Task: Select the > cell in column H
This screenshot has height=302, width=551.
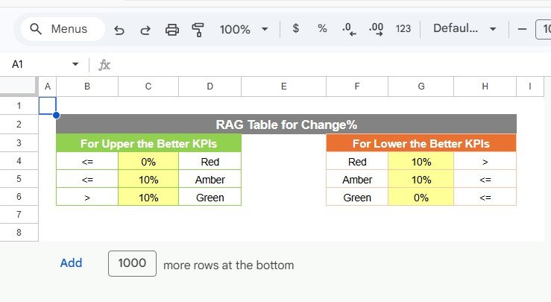Action: click(x=485, y=162)
